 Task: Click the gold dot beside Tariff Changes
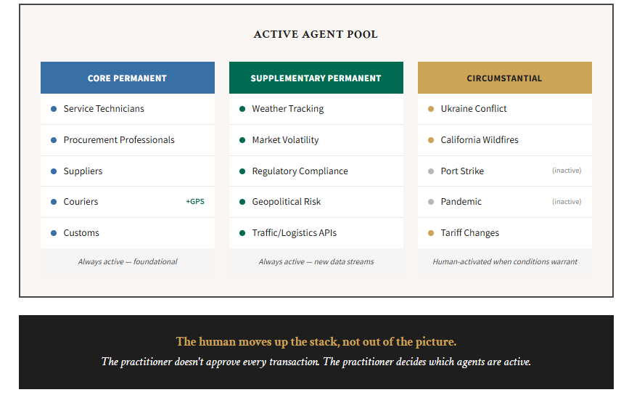click(431, 233)
